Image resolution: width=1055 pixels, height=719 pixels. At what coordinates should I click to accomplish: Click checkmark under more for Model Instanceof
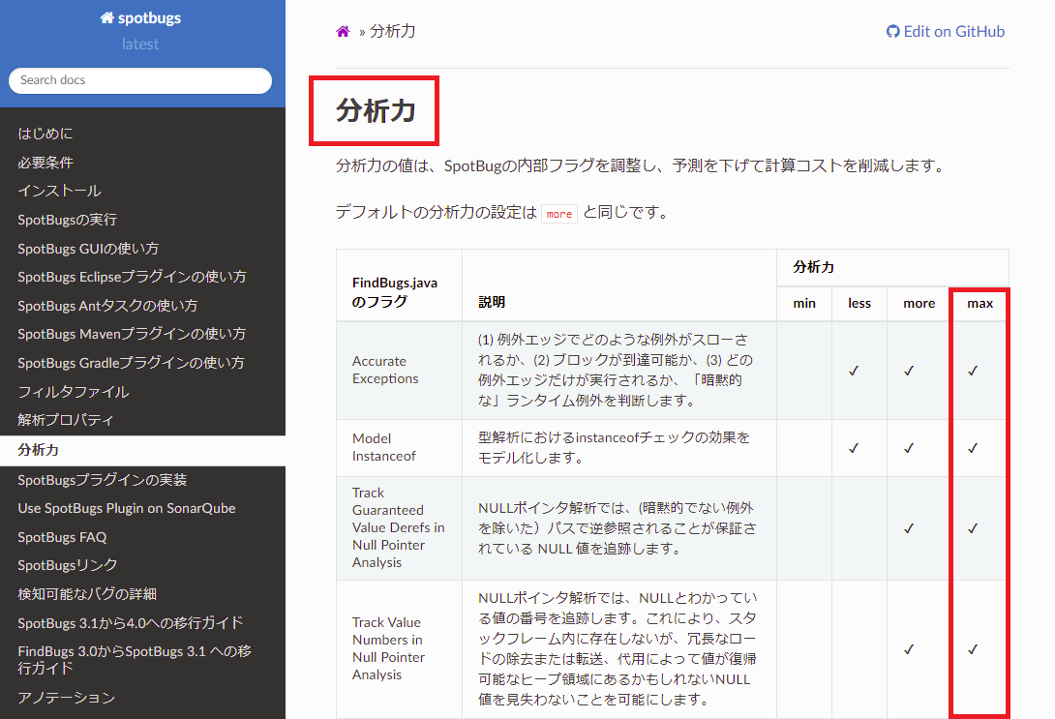[909, 448]
